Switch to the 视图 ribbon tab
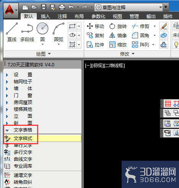The image size is (179, 188). click(x=117, y=16)
